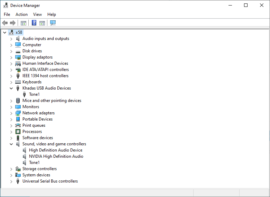Viewport: 270px width, 197px height.
Task: Minimize the Device Manager window
Action: click(230, 5)
